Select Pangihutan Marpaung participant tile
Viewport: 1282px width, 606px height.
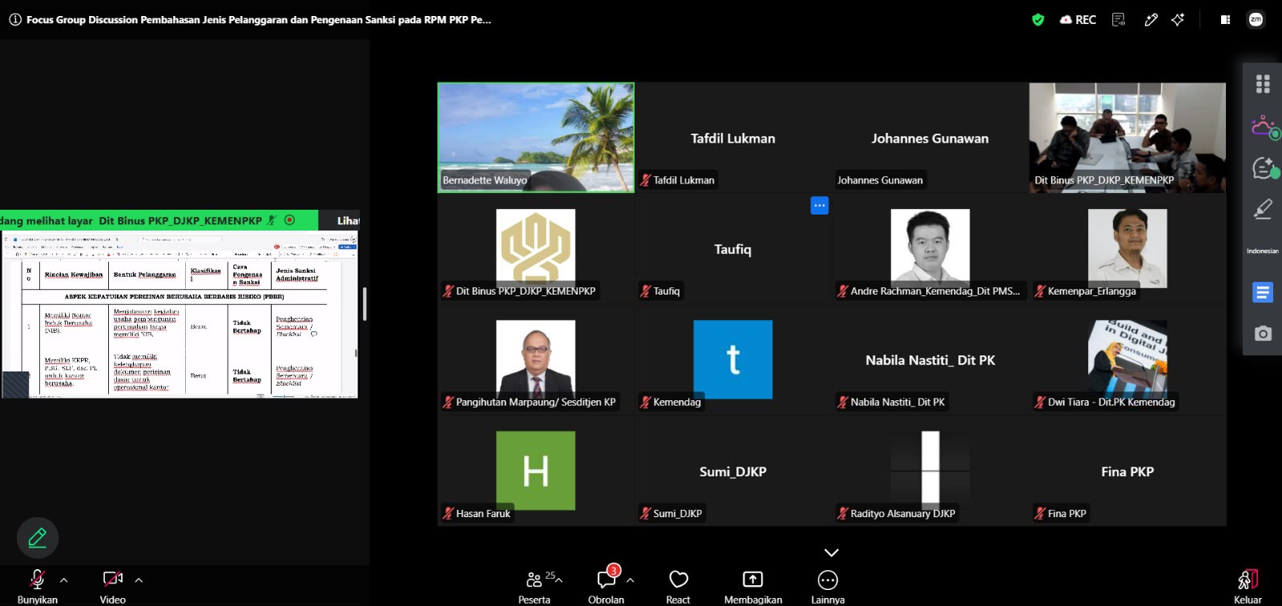click(x=536, y=359)
